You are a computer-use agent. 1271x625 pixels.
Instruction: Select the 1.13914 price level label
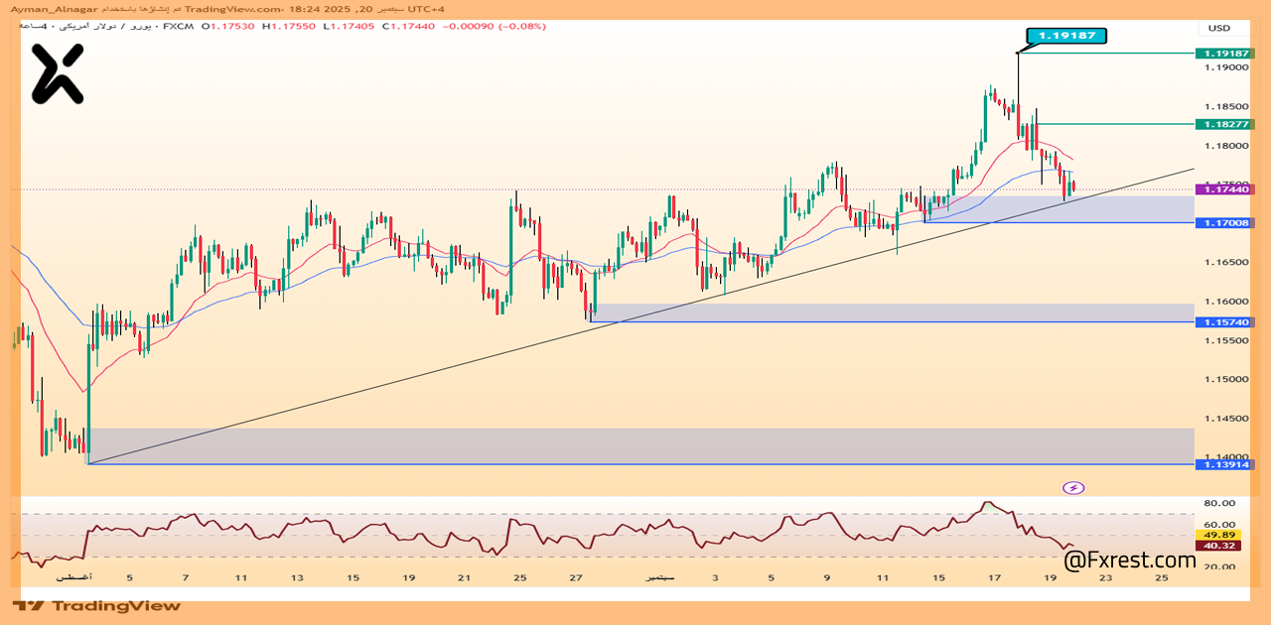1226,464
